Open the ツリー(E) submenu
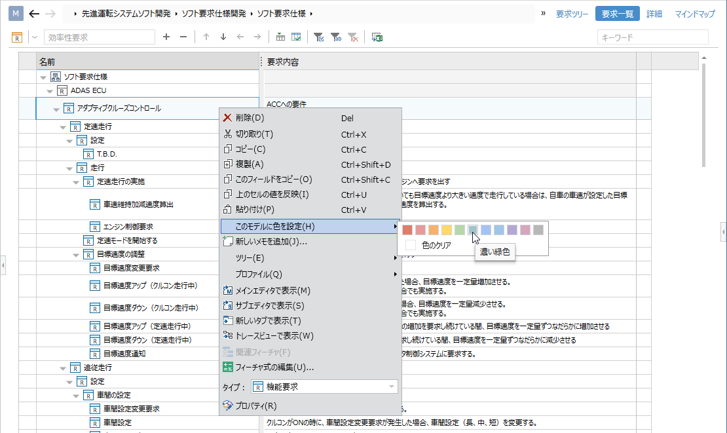This screenshot has height=433, width=727. pos(310,257)
